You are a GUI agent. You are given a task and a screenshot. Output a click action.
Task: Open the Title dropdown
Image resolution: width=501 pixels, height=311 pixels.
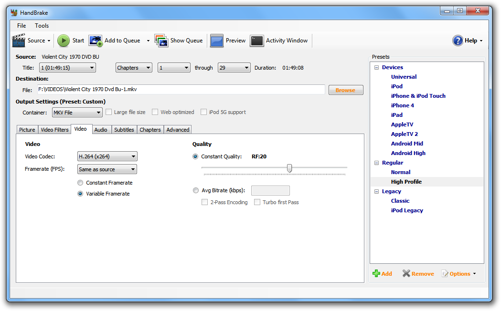pyautogui.click(x=67, y=68)
